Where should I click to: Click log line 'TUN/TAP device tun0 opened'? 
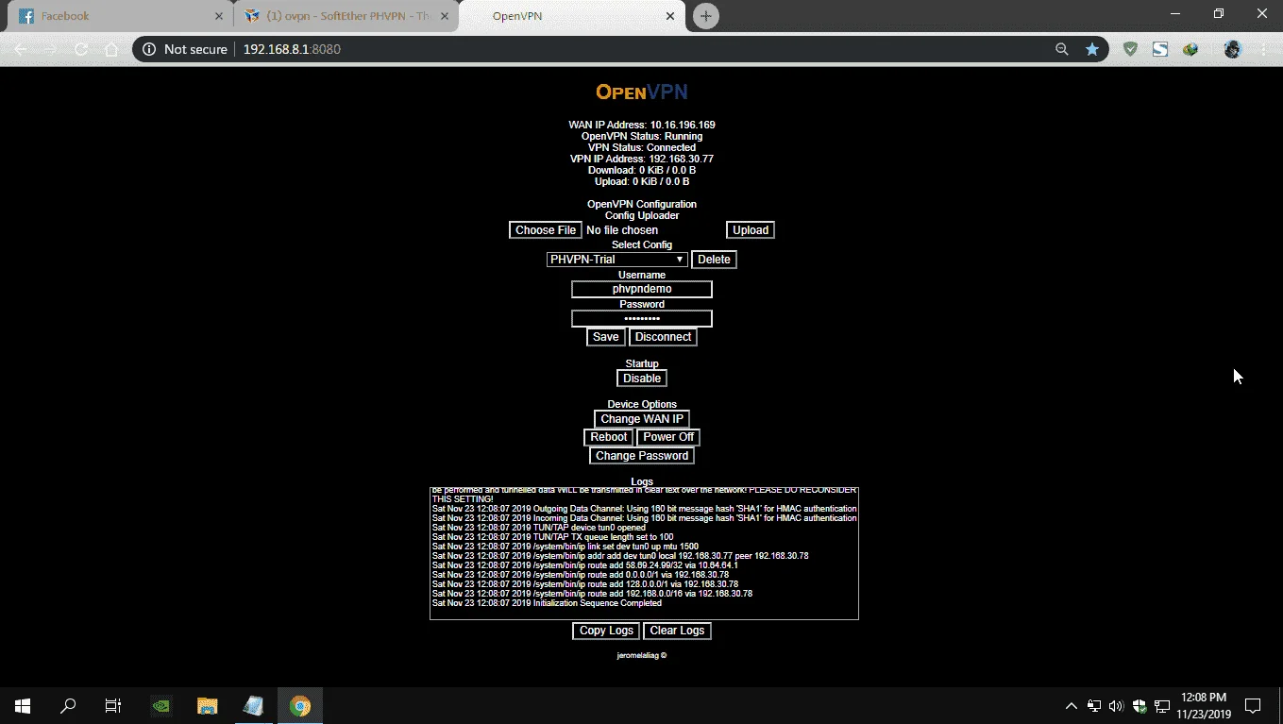(539, 528)
